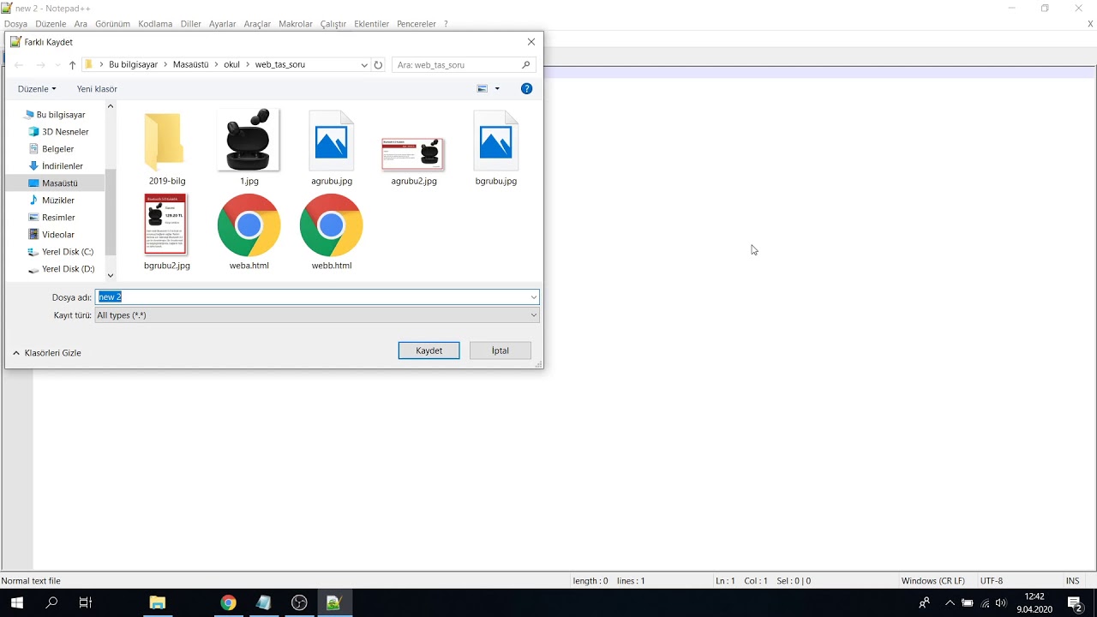1097x617 pixels.
Task: Select Yerel Disk (D:) in tree
Action: (x=67, y=269)
